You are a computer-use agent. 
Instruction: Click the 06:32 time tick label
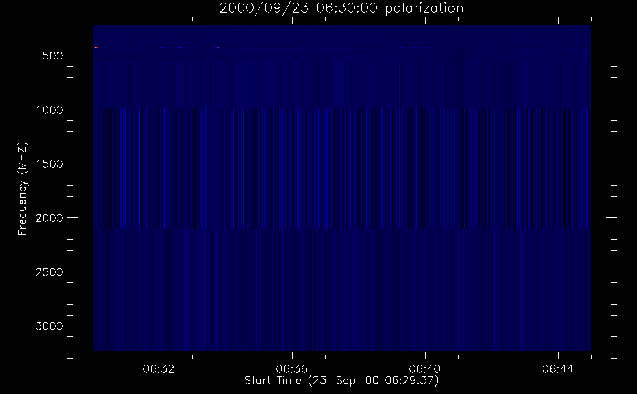tap(159, 369)
